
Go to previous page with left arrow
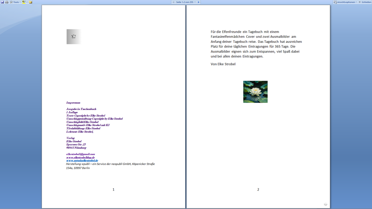[173, 2]
